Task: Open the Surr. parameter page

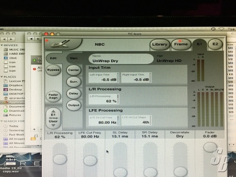Action: 74,82
